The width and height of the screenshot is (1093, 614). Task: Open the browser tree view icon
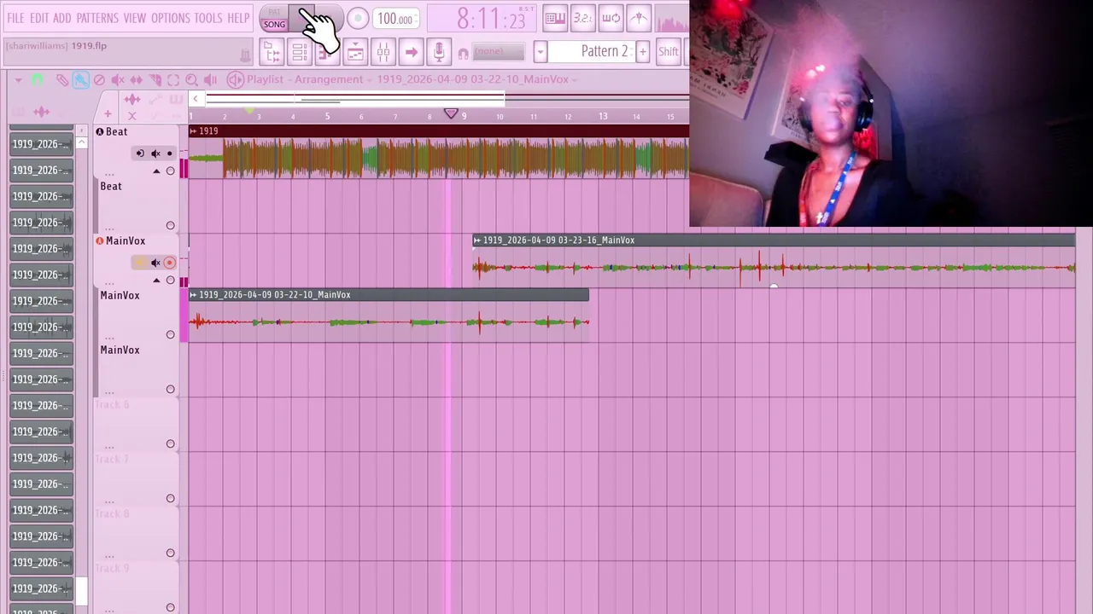pos(272,53)
